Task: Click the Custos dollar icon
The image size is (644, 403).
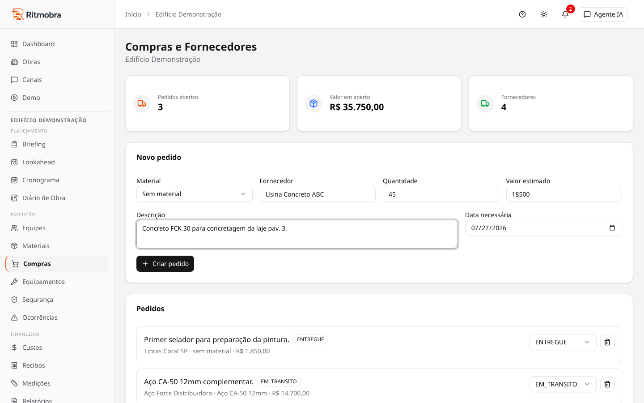Action: click(x=14, y=347)
